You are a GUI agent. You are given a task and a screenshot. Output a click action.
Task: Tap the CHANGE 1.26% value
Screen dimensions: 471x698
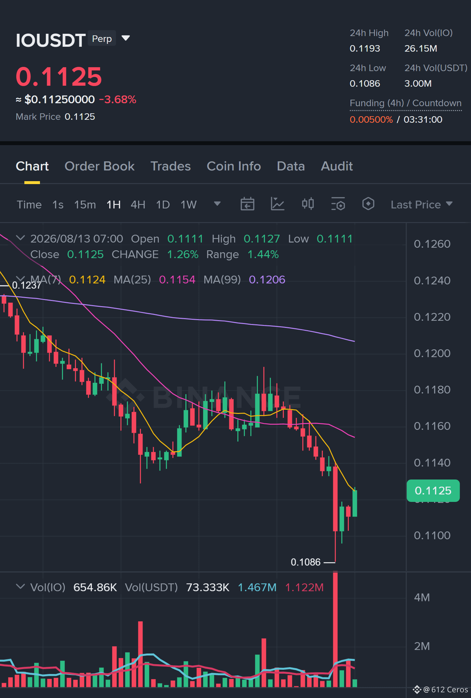pos(183,254)
